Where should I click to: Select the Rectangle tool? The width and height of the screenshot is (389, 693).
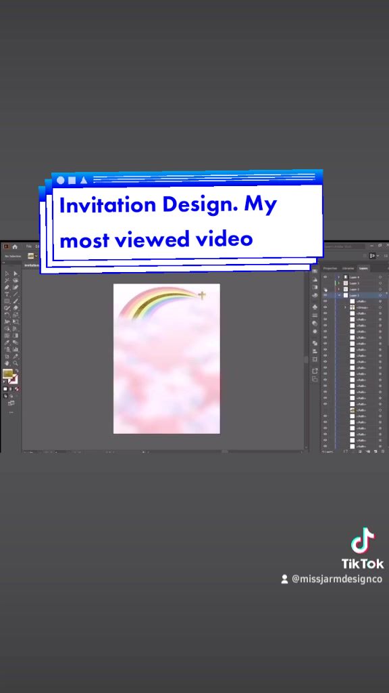click(7, 301)
